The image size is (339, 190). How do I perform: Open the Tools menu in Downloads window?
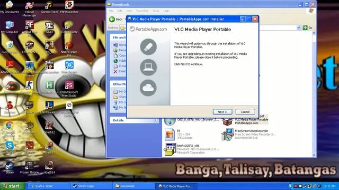(156, 11)
